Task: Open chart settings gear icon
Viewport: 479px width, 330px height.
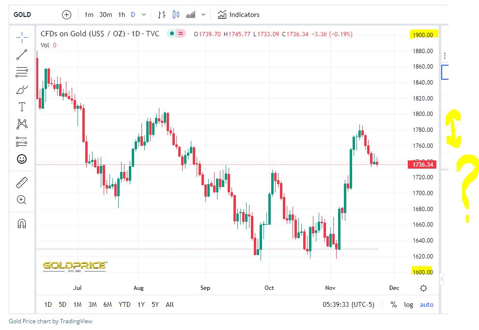Action: point(423,288)
